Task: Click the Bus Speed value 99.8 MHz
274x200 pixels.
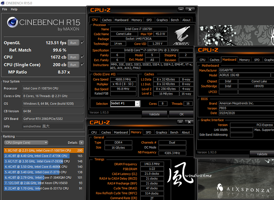Action: (123, 89)
